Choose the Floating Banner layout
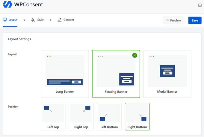The height and width of the screenshot is (137, 204). (116, 92)
